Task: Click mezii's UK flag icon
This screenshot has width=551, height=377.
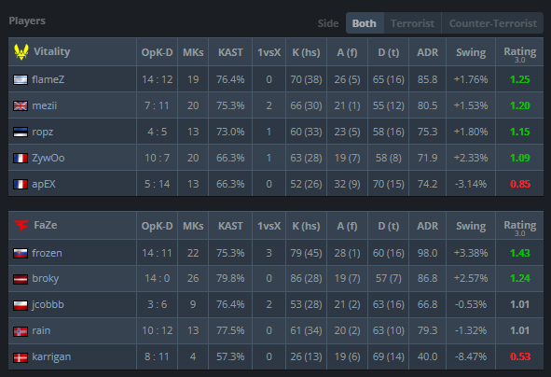Action: pyautogui.click(x=21, y=105)
